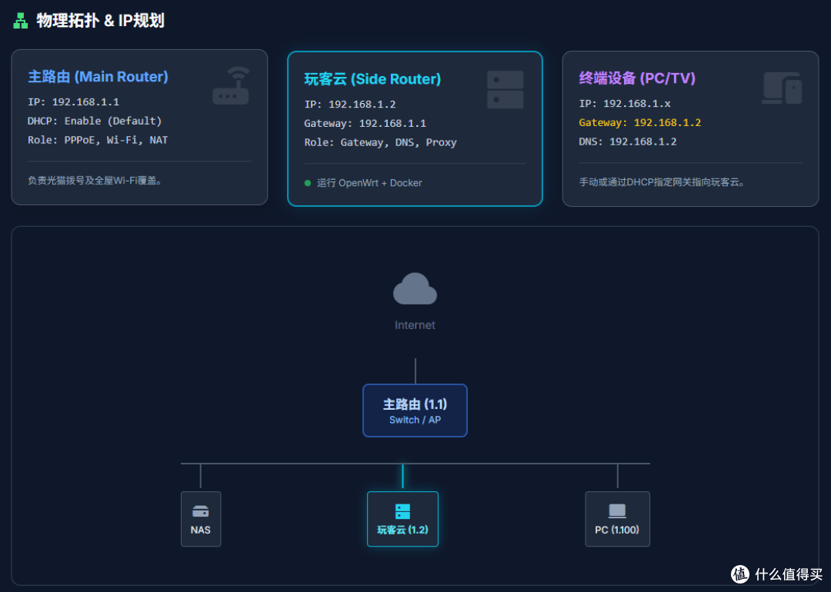Click the IP: 192.168.1.2 line in the Side Router card
This screenshot has width=831, height=592.
350,105
